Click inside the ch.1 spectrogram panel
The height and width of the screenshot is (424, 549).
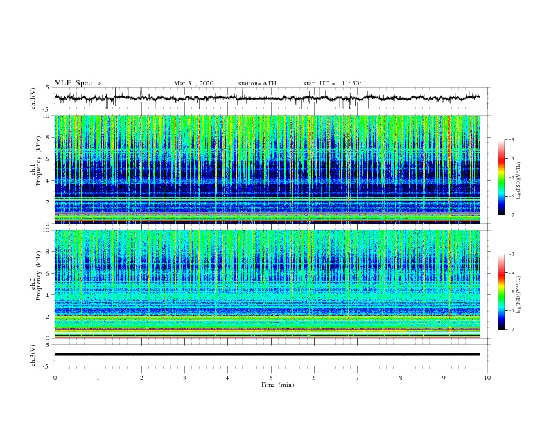[268, 169]
